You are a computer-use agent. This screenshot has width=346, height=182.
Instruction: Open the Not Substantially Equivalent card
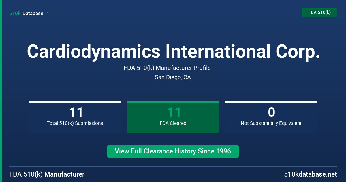(x=271, y=117)
